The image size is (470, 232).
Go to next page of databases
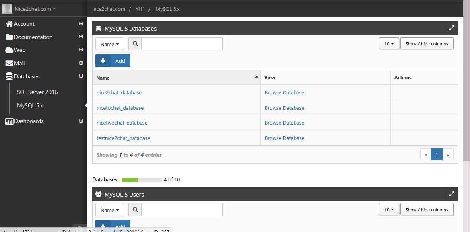[448, 155]
